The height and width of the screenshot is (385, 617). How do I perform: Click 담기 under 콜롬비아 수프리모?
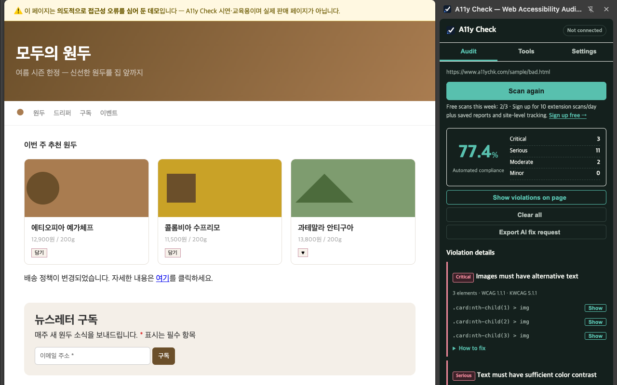pos(173,253)
